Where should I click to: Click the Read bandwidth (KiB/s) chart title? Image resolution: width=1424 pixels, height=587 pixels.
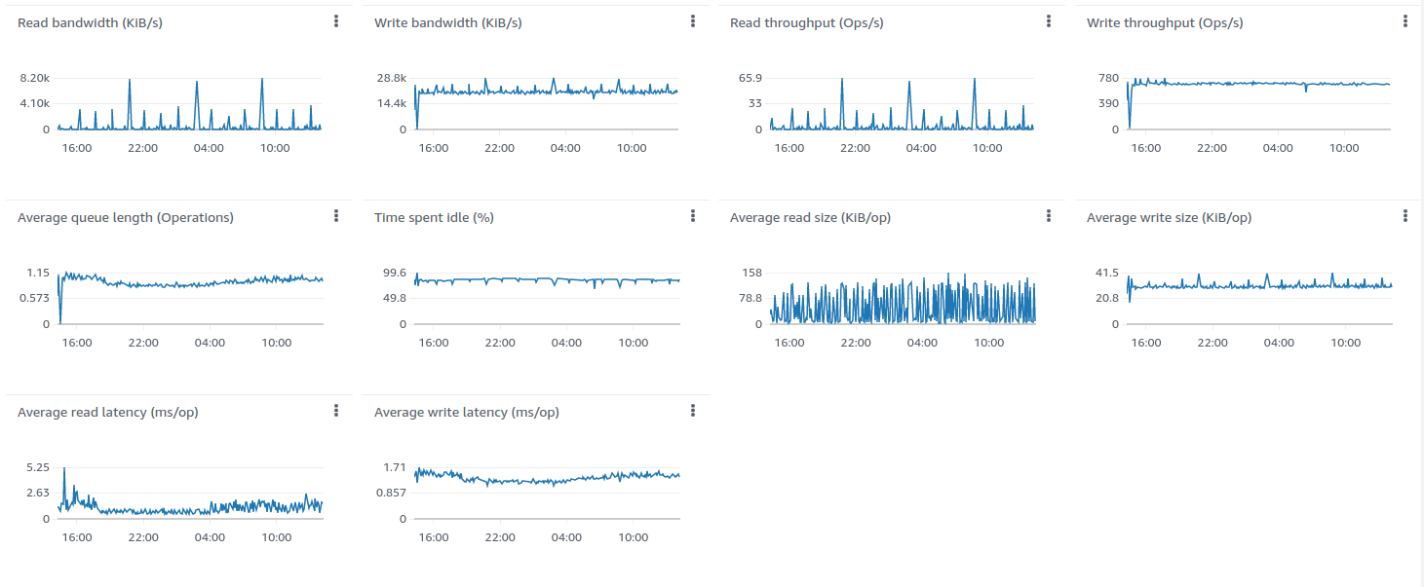pos(90,22)
